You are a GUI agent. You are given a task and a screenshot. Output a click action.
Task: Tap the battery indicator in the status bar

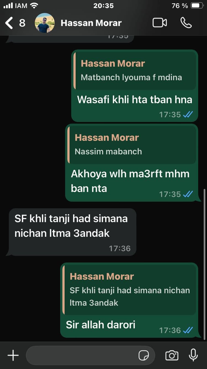click(x=197, y=6)
